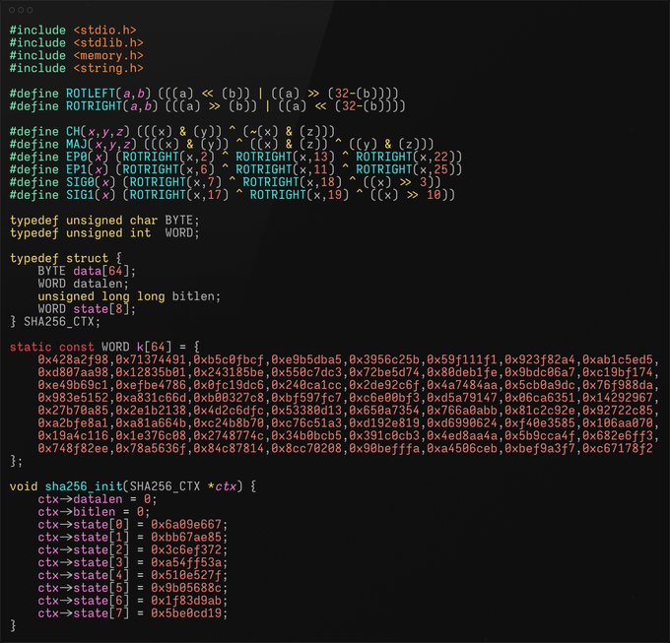This screenshot has width=670, height=643.
Task: Click the value 0x3c6ef372
Action: coord(186,550)
